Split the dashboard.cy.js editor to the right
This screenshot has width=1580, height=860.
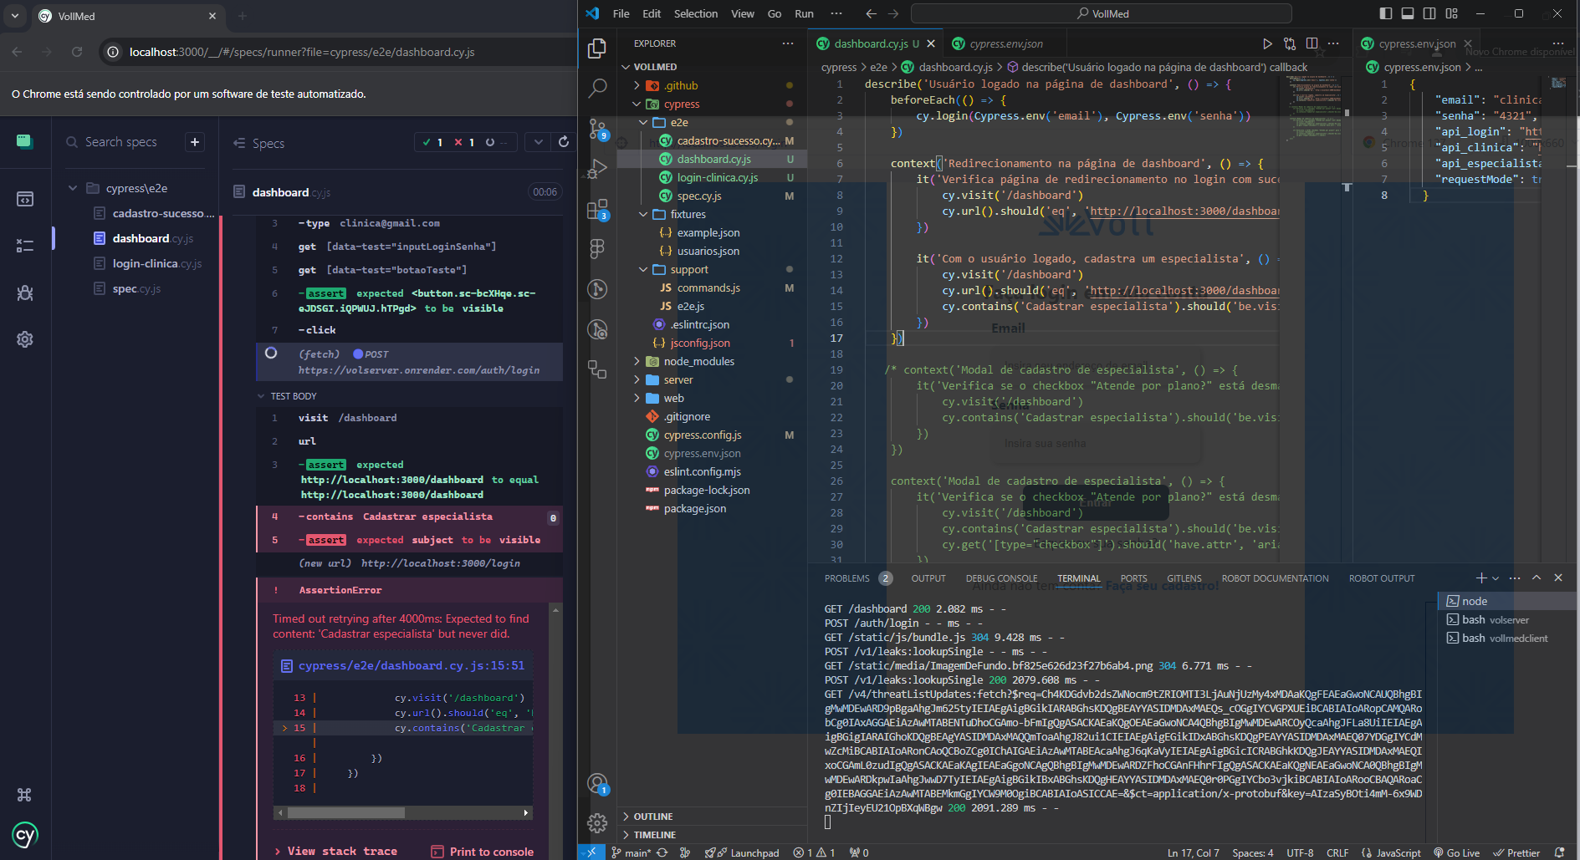tap(1312, 43)
